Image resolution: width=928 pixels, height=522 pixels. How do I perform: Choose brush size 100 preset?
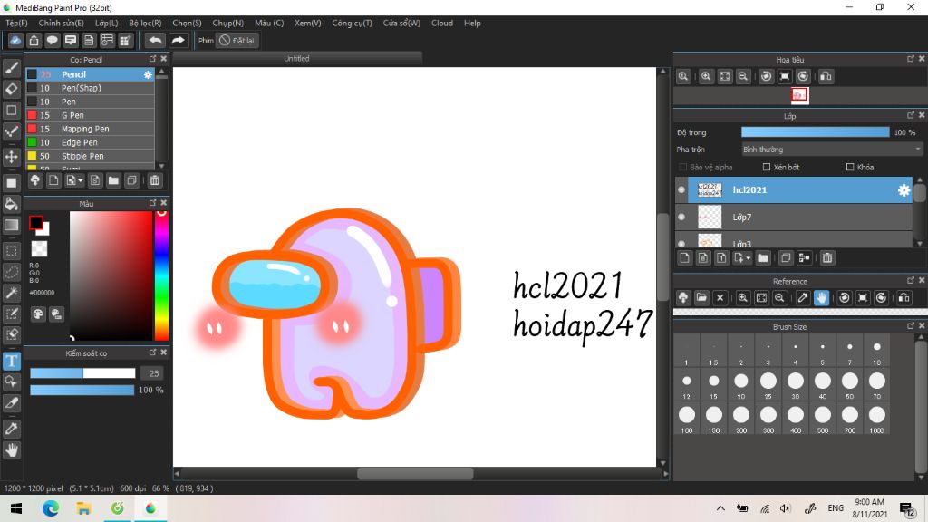click(x=687, y=419)
